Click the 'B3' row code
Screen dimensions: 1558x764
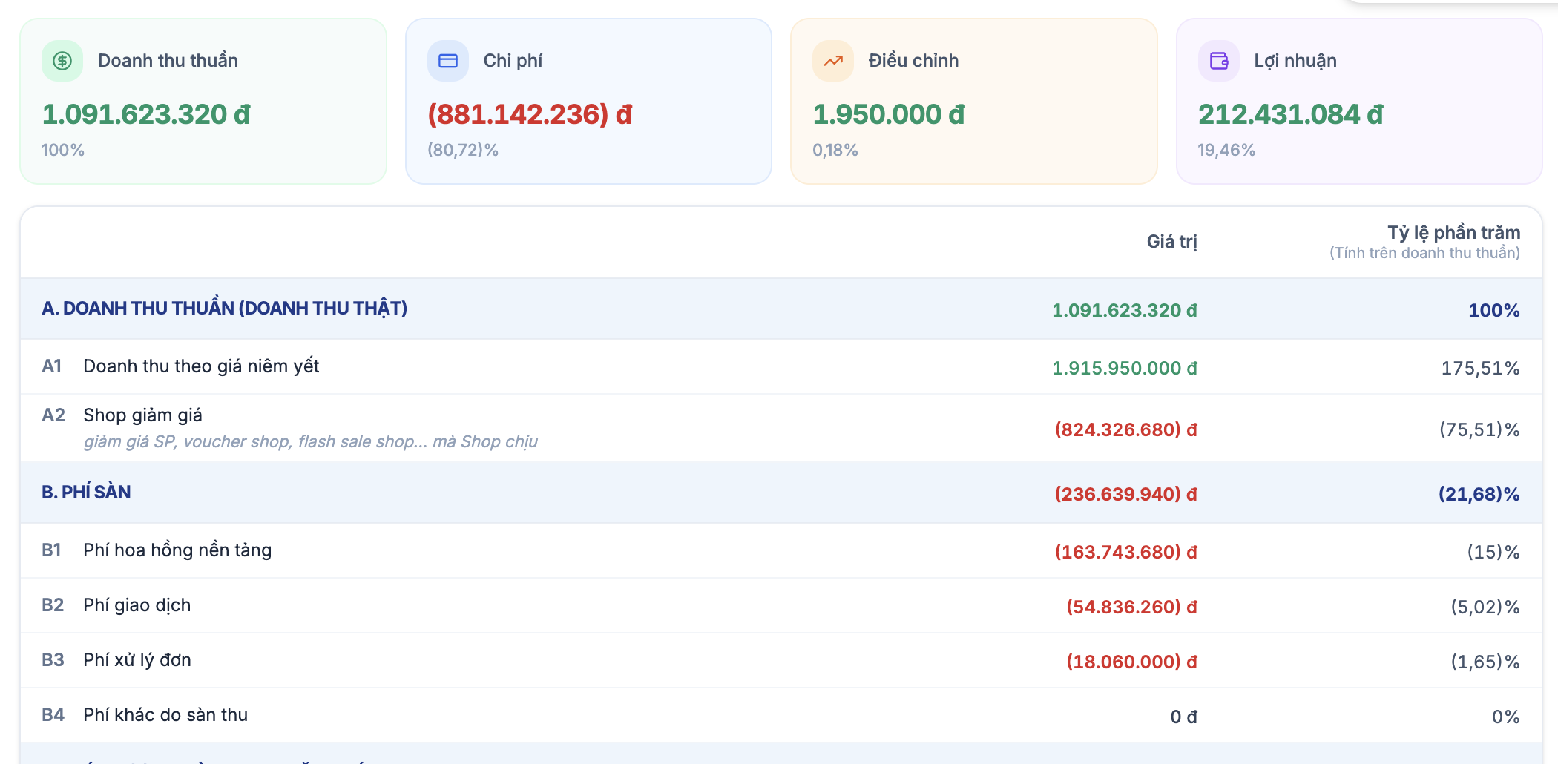(x=53, y=660)
